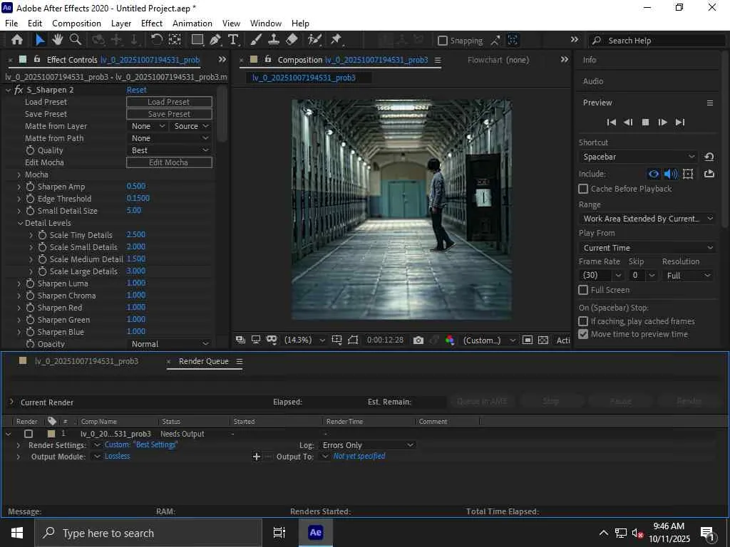730x547 pixels.
Task: Uncheck Move time to preview time
Action: click(583, 334)
